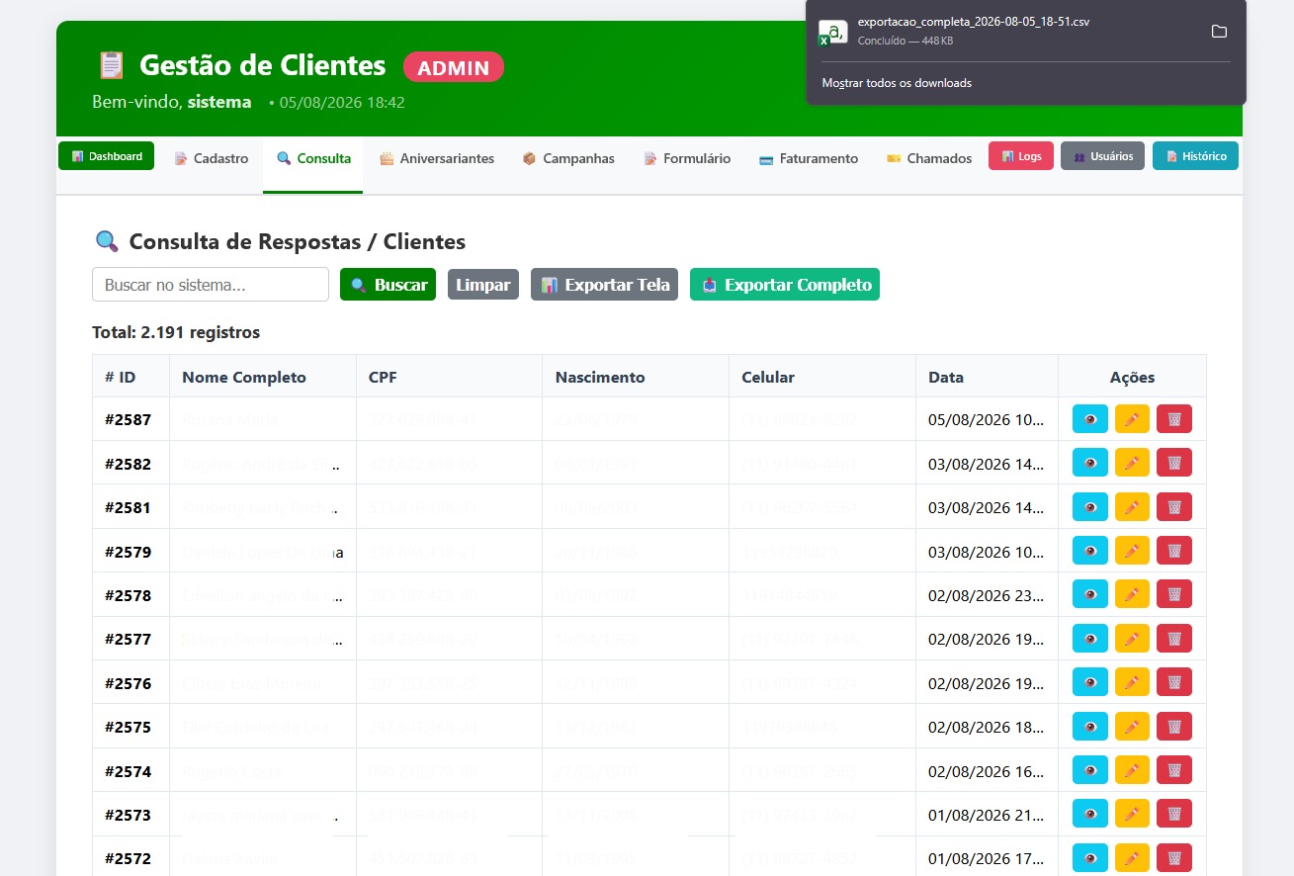
Task: Edit record #2574 with the pencil icon
Action: pos(1132,770)
